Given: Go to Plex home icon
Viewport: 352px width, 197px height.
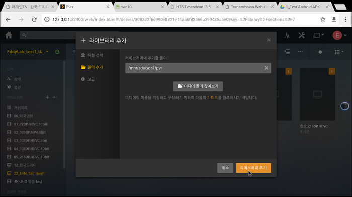Looking at the screenshot, I should point(9,35).
